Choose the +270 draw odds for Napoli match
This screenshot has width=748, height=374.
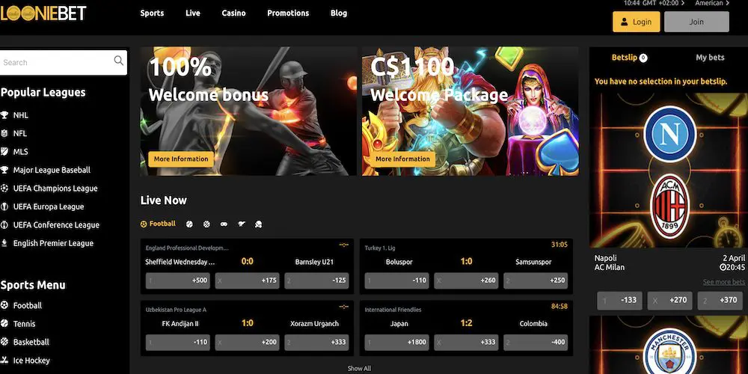coord(669,301)
